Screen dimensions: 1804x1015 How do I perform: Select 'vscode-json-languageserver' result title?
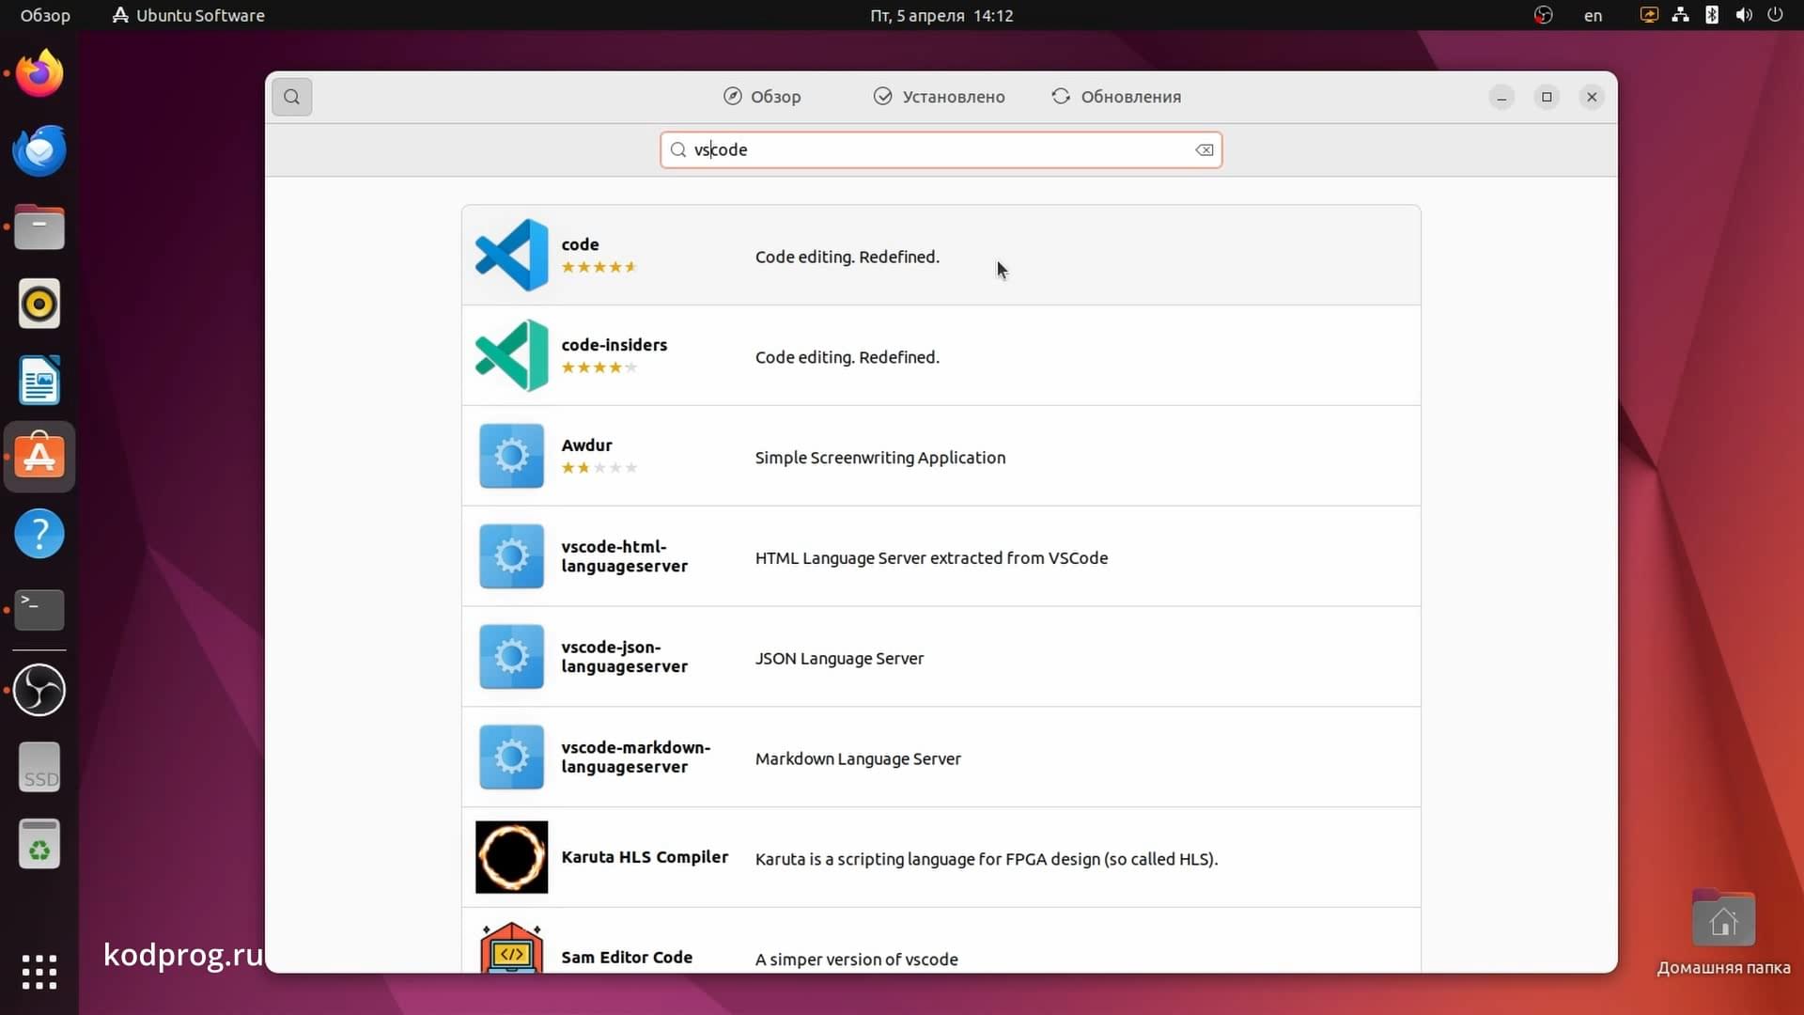click(x=625, y=657)
